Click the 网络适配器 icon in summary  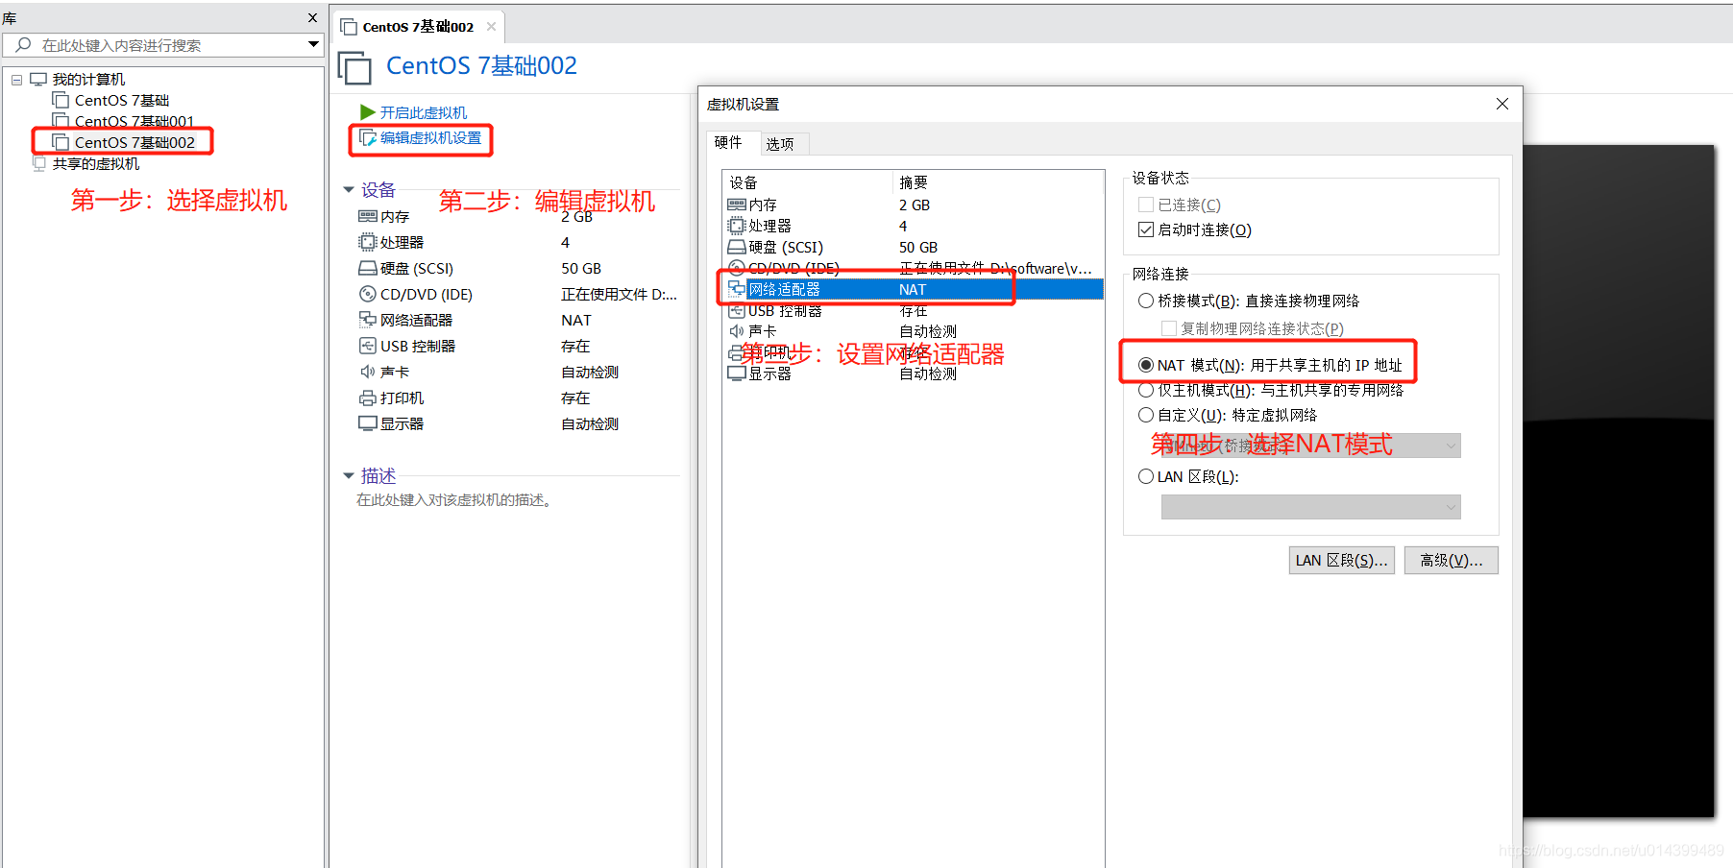[367, 320]
